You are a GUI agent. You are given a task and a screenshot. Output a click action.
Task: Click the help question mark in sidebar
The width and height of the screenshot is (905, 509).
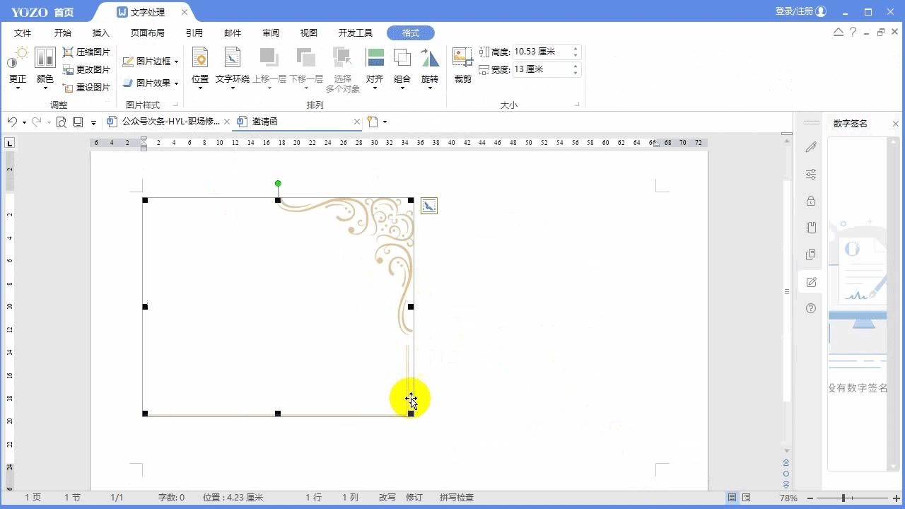[811, 308]
